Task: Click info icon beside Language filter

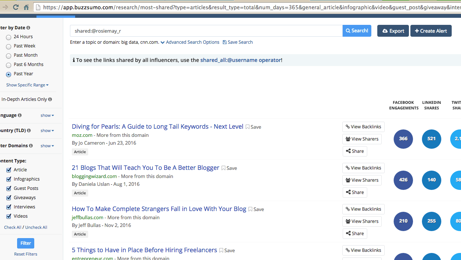Action: click(x=20, y=115)
